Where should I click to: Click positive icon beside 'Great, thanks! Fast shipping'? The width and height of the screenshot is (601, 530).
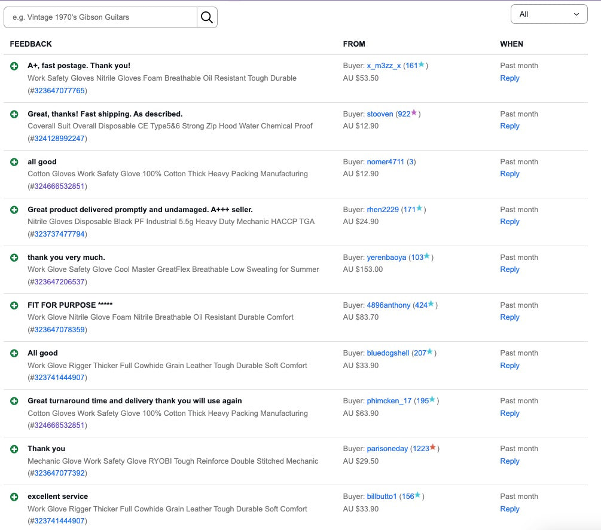[14, 114]
